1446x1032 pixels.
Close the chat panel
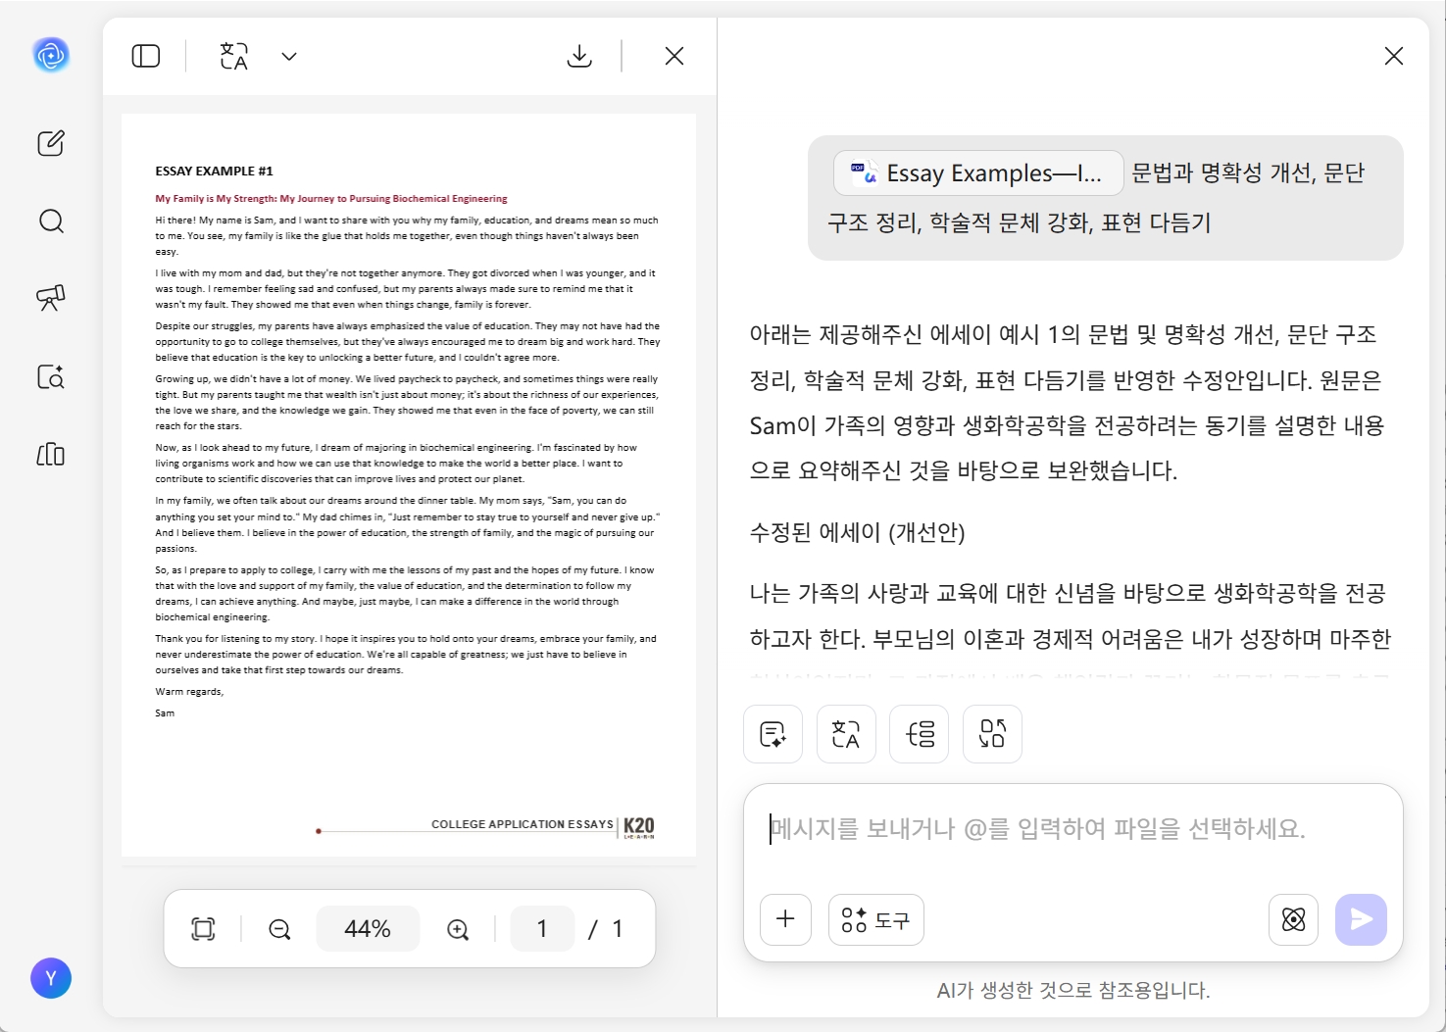tap(1394, 56)
